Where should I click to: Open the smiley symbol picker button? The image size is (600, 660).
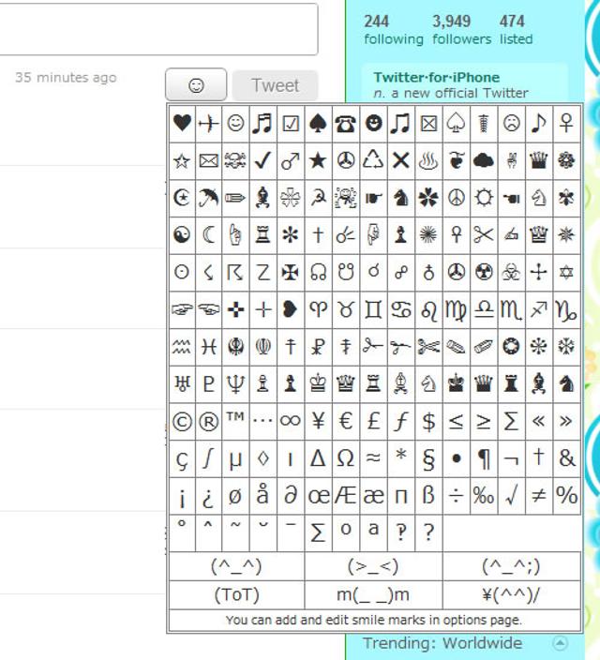pos(196,84)
